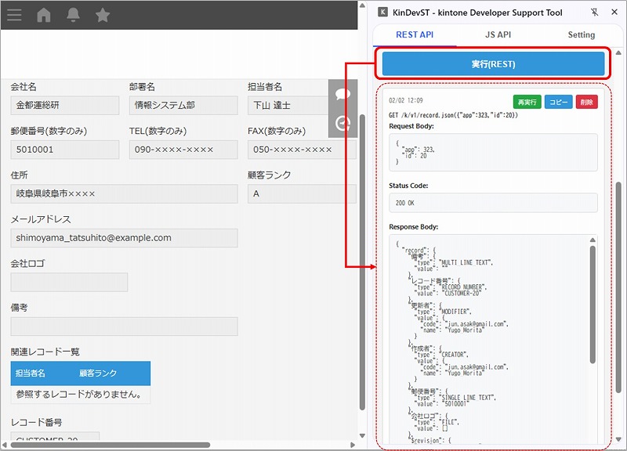Open the hamburger menu in the top bar
This screenshot has height=451, width=627.
pos(14,13)
